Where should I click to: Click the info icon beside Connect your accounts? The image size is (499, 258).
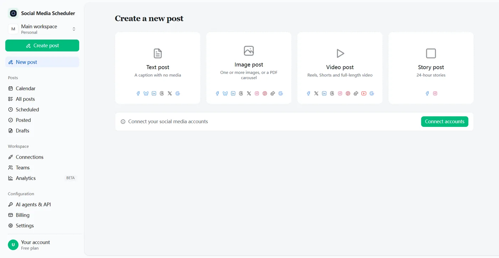click(x=123, y=122)
